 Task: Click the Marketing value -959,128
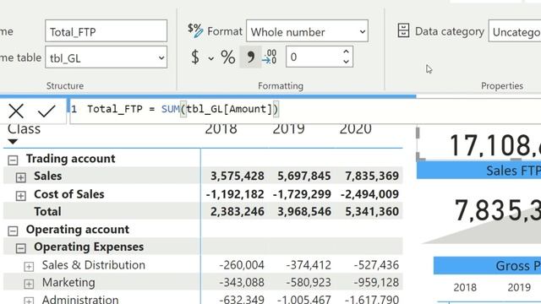pos(376,283)
